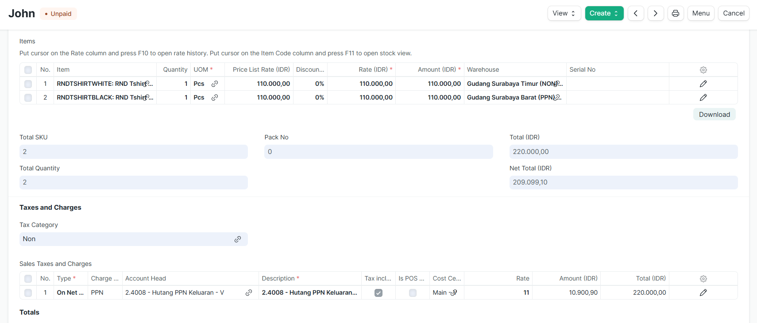This screenshot has height=323, width=757.
Task: Click the Totals section heading
Action: point(29,312)
